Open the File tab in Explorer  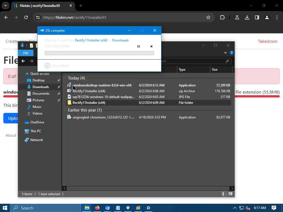click(26, 53)
